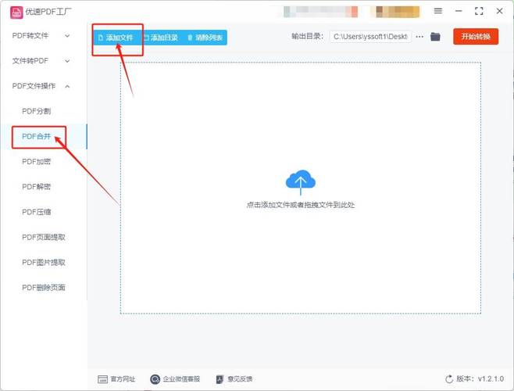Open 意见反馈 feedback link
The width and height of the screenshot is (514, 391).
[x=234, y=378]
